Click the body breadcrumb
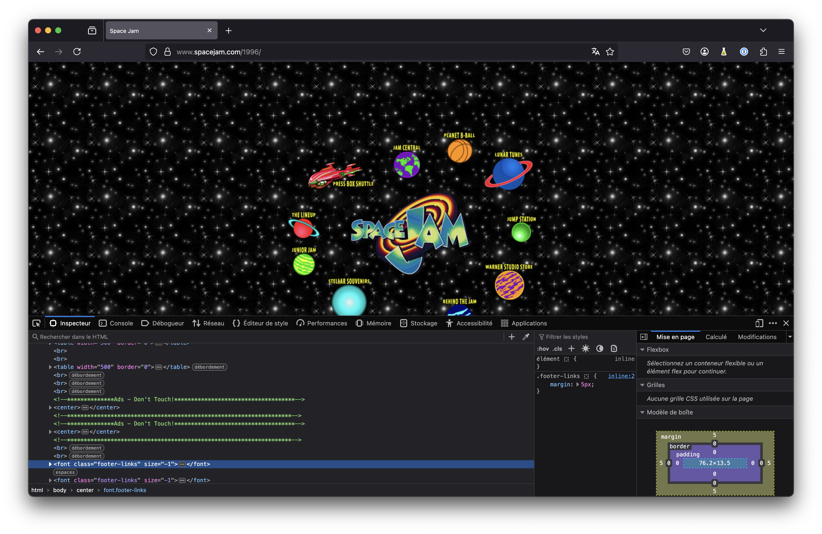The height and width of the screenshot is (534, 822). (59, 490)
